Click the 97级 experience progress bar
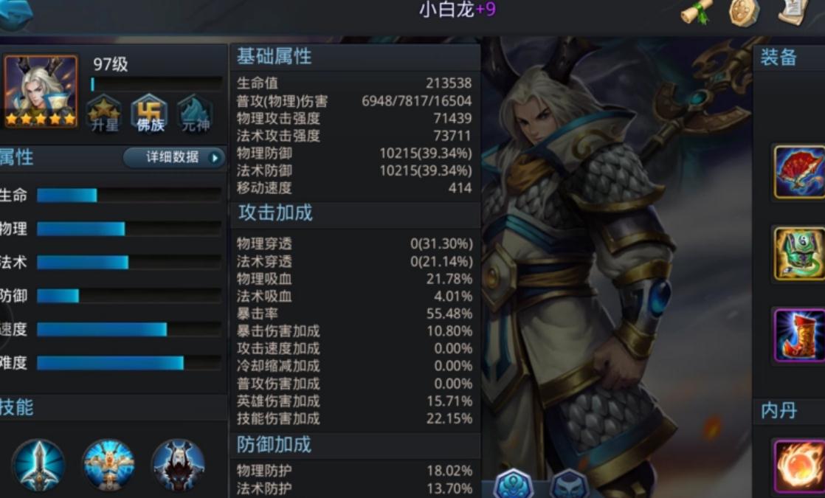Viewport: 825px width, 498px height. [x=156, y=84]
